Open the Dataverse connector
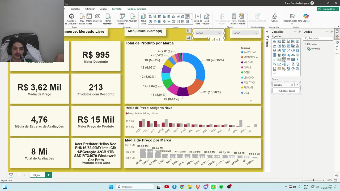 (98, 18)
